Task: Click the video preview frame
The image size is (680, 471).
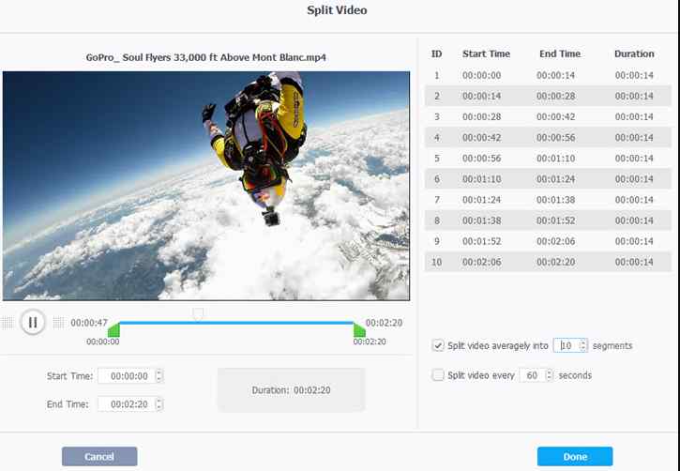Action: coord(206,186)
